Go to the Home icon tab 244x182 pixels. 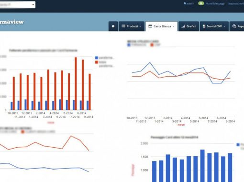pyautogui.click(x=113, y=26)
